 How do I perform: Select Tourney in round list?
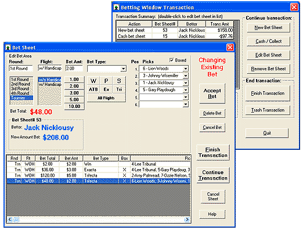[x=21, y=98]
